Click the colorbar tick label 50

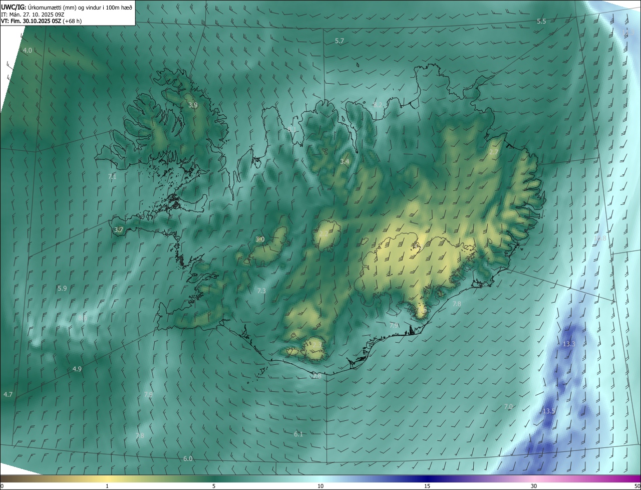click(x=637, y=486)
